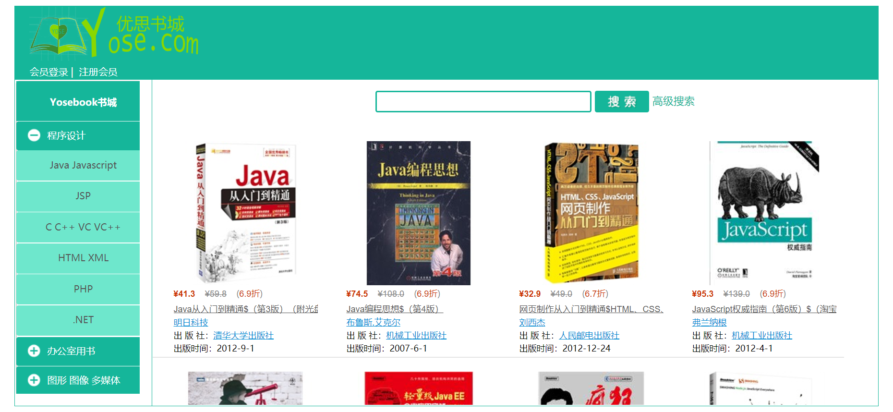Click the ¥74.5 price text

(357, 294)
